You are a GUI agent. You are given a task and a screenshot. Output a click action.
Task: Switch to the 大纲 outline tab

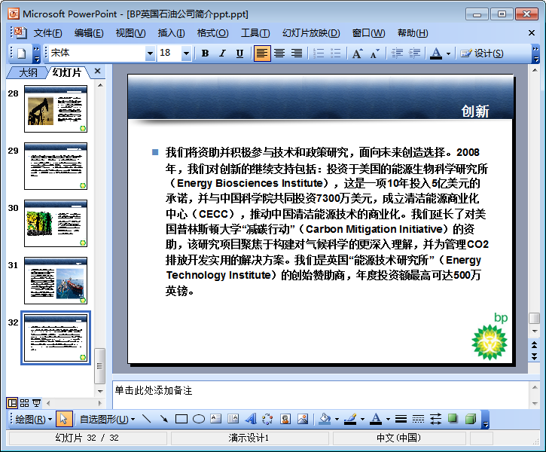pos(28,72)
